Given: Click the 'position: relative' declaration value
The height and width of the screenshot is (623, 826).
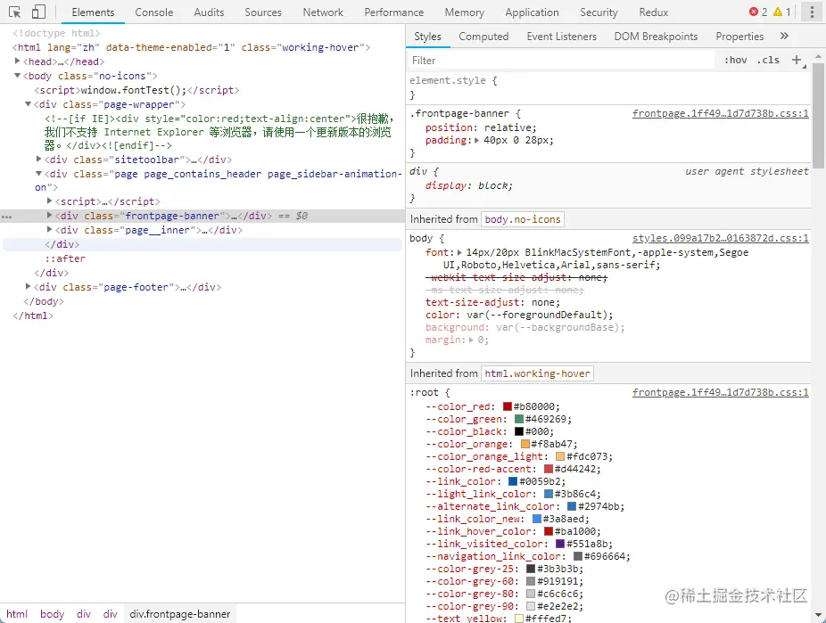Looking at the screenshot, I should (x=508, y=127).
